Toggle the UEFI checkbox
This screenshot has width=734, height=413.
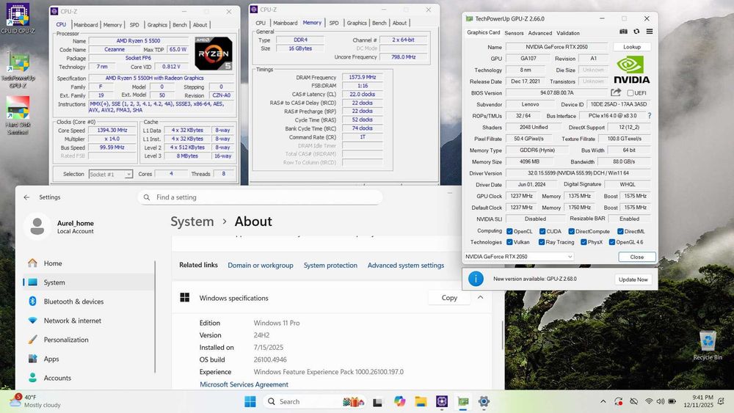[x=631, y=93]
